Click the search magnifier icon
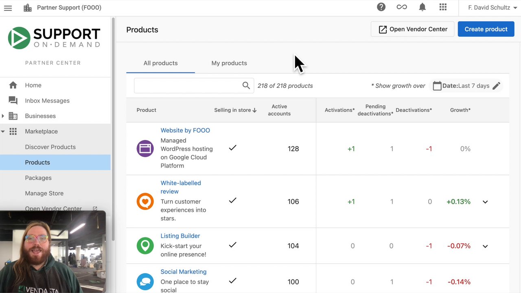521x293 pixels. (x=246, y=85)
